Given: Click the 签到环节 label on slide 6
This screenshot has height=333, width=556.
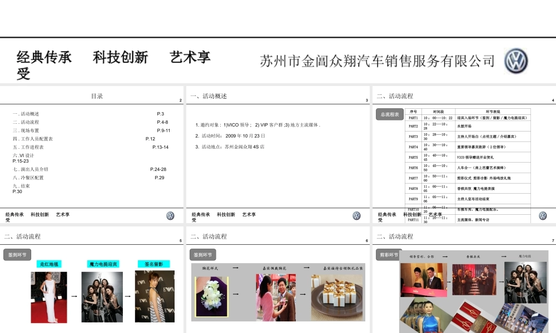Looking at the screenshot, I should click(x=202, y=255).
